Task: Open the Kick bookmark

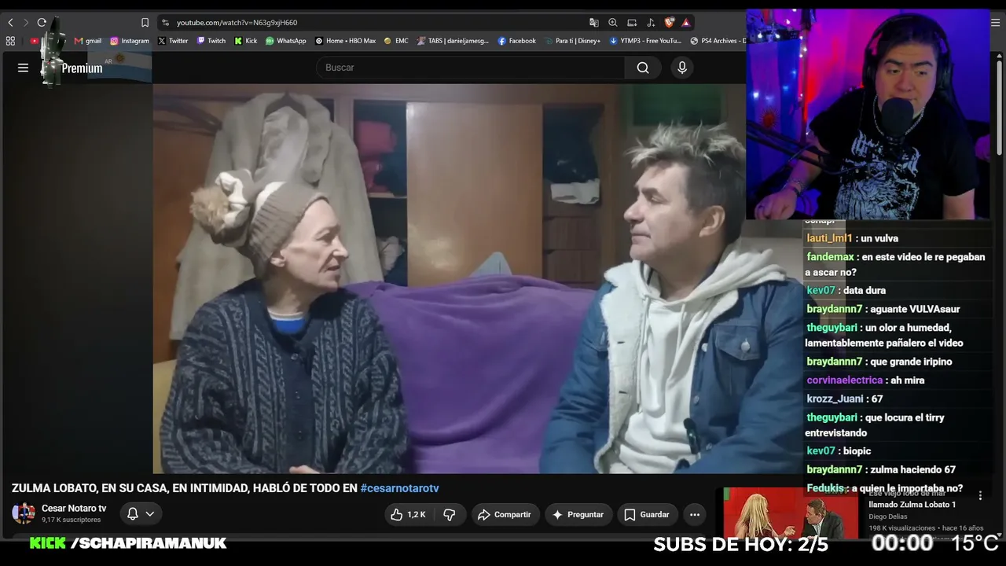Action: 246,41
